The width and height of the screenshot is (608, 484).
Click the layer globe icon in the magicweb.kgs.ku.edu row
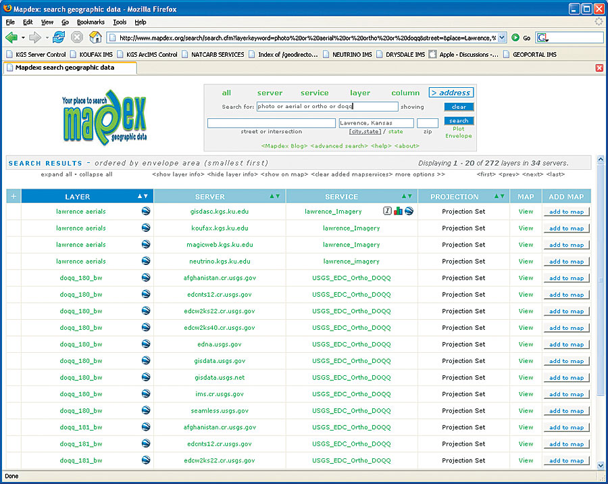(x=146, y=244)
